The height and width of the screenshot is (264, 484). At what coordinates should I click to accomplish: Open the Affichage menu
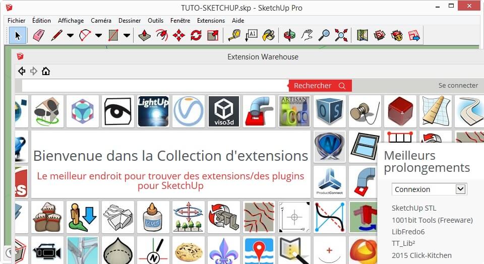(x=71, y=20)
